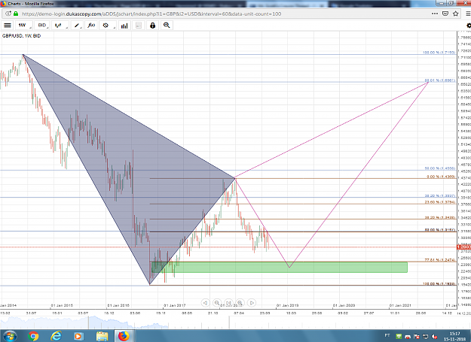Switch to Firefox taskbar button
Viewport: 471px width, 342px height.
pyautogui.click(x=124, y=336)
